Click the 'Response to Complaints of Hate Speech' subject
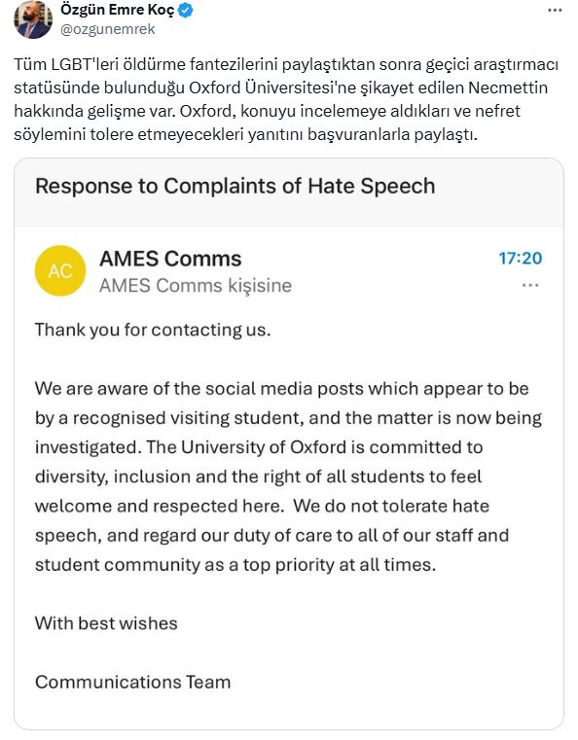Image resolution: width=578 pixels, height=740 pixels. (235, 186)
